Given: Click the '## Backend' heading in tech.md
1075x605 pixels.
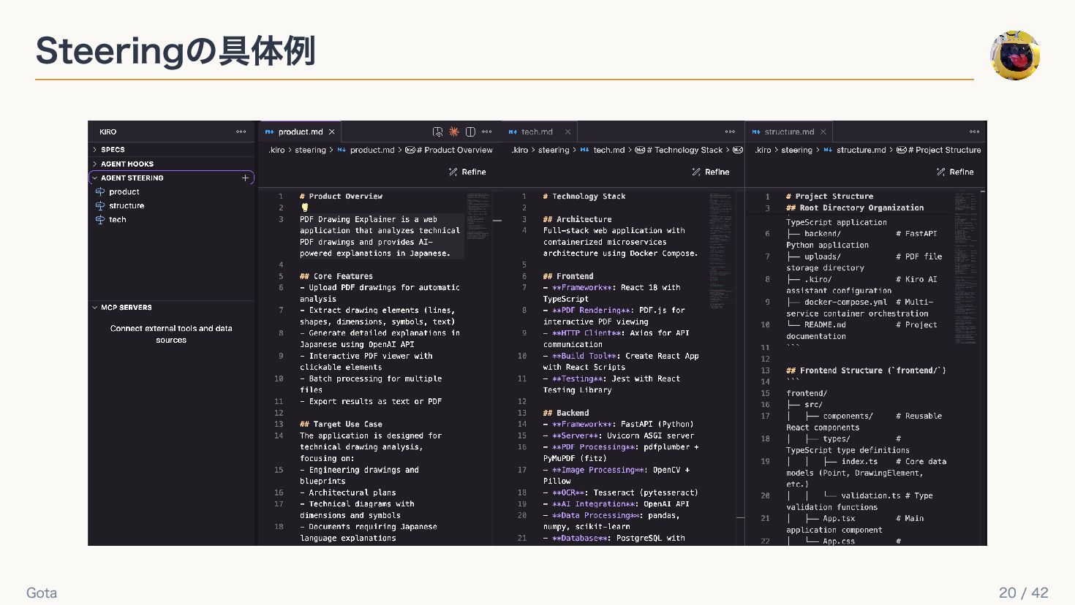Looking at the screenshot, I should click(566, 413).
